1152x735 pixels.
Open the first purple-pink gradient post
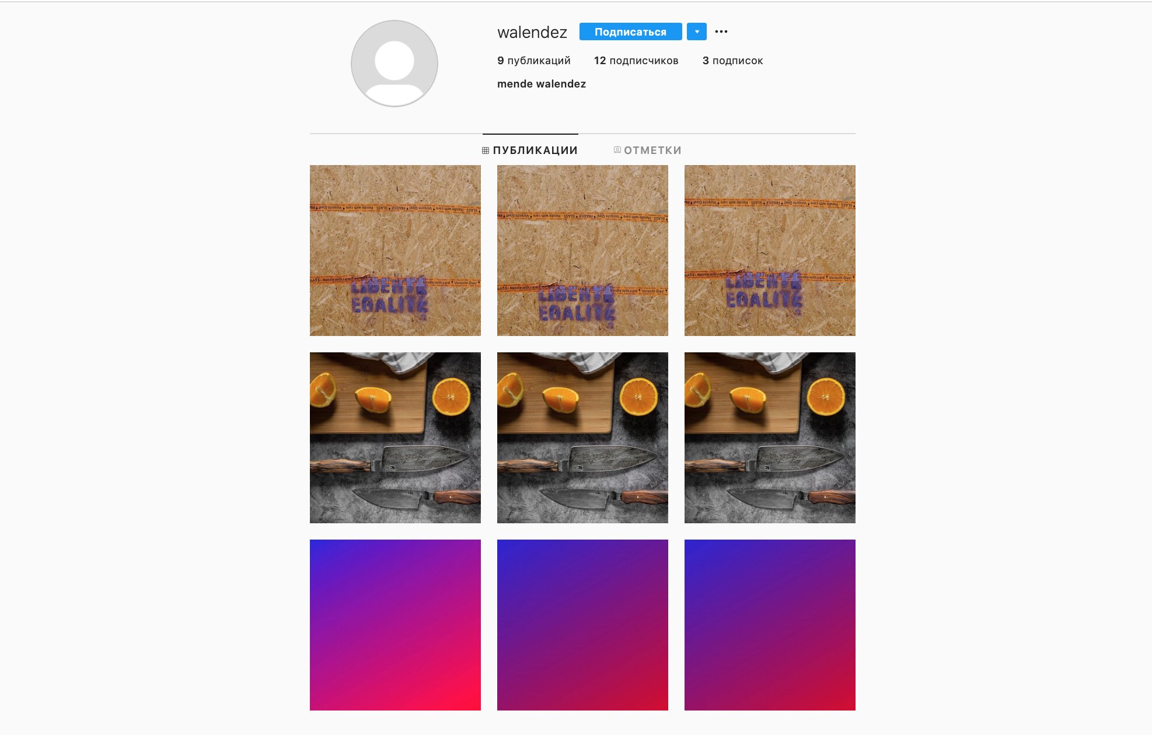(x=395, y=625)
